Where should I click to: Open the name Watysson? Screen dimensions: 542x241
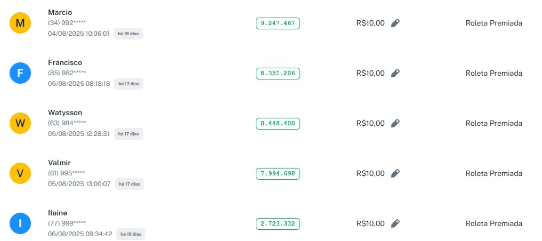pos(65,113)
